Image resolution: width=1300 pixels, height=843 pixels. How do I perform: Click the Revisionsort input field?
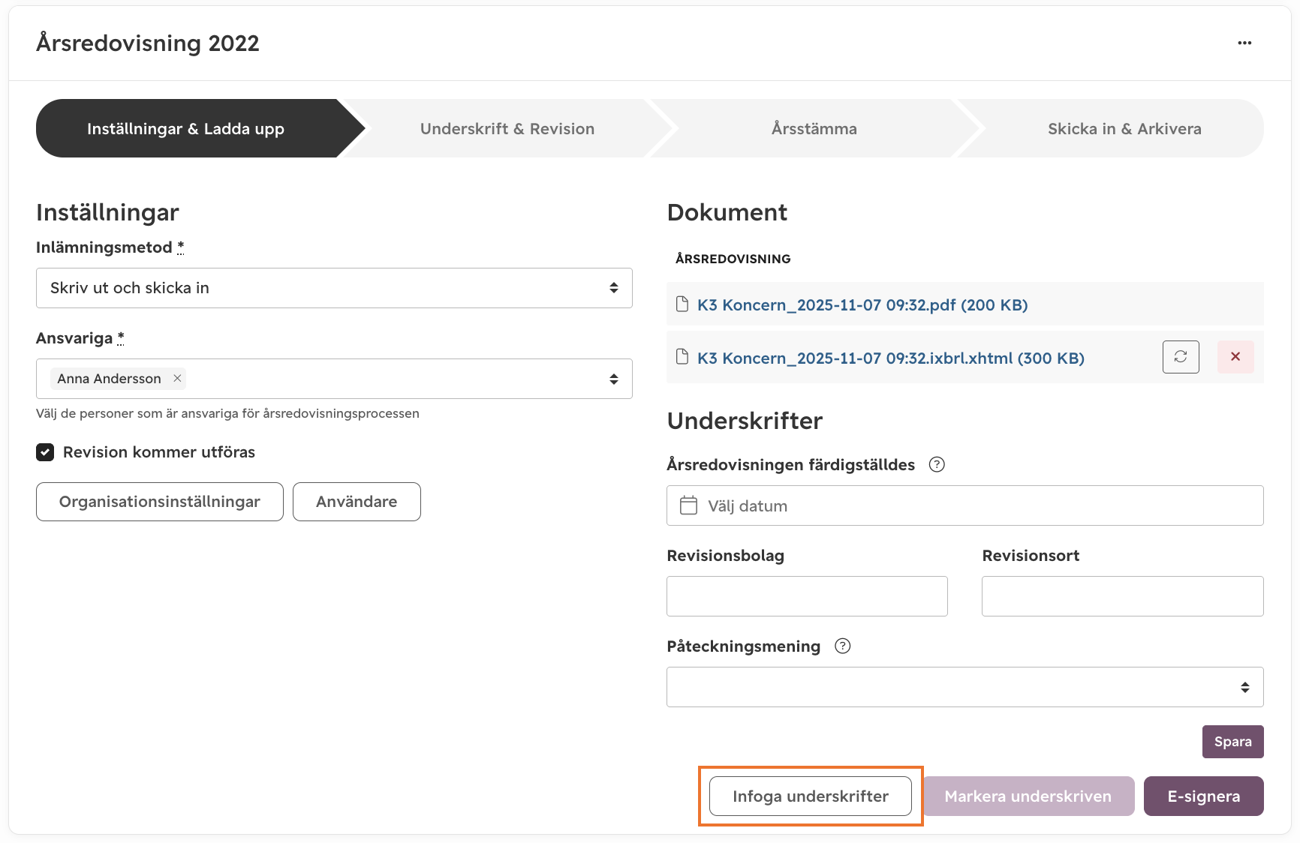[x=1123, y=596]
